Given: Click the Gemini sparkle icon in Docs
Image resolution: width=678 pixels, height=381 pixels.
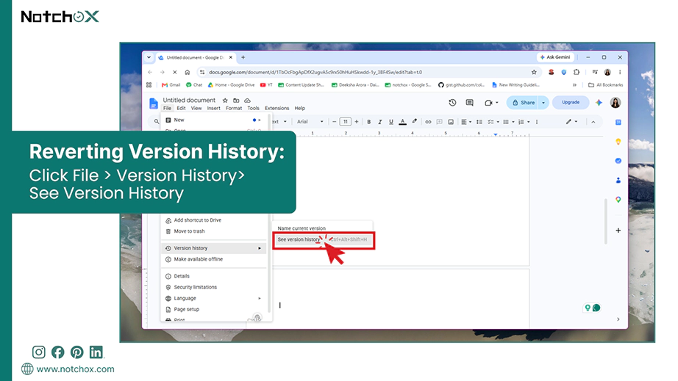Looking at the screenshot, I should click(x=599, y=103).
